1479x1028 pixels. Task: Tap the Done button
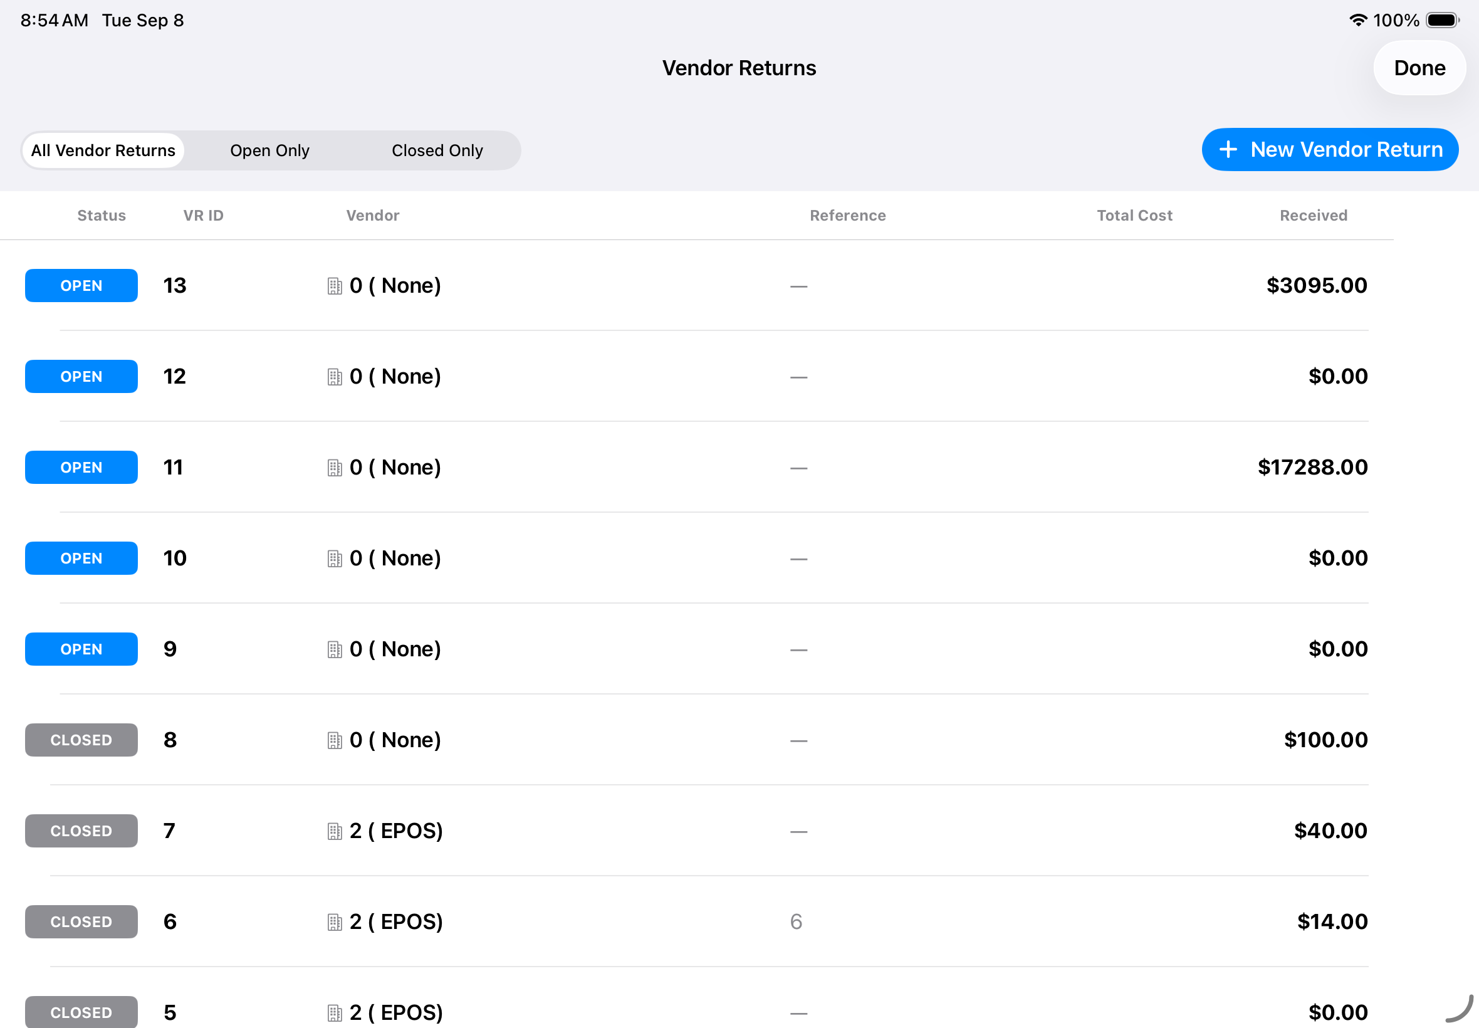(1419, 68)
